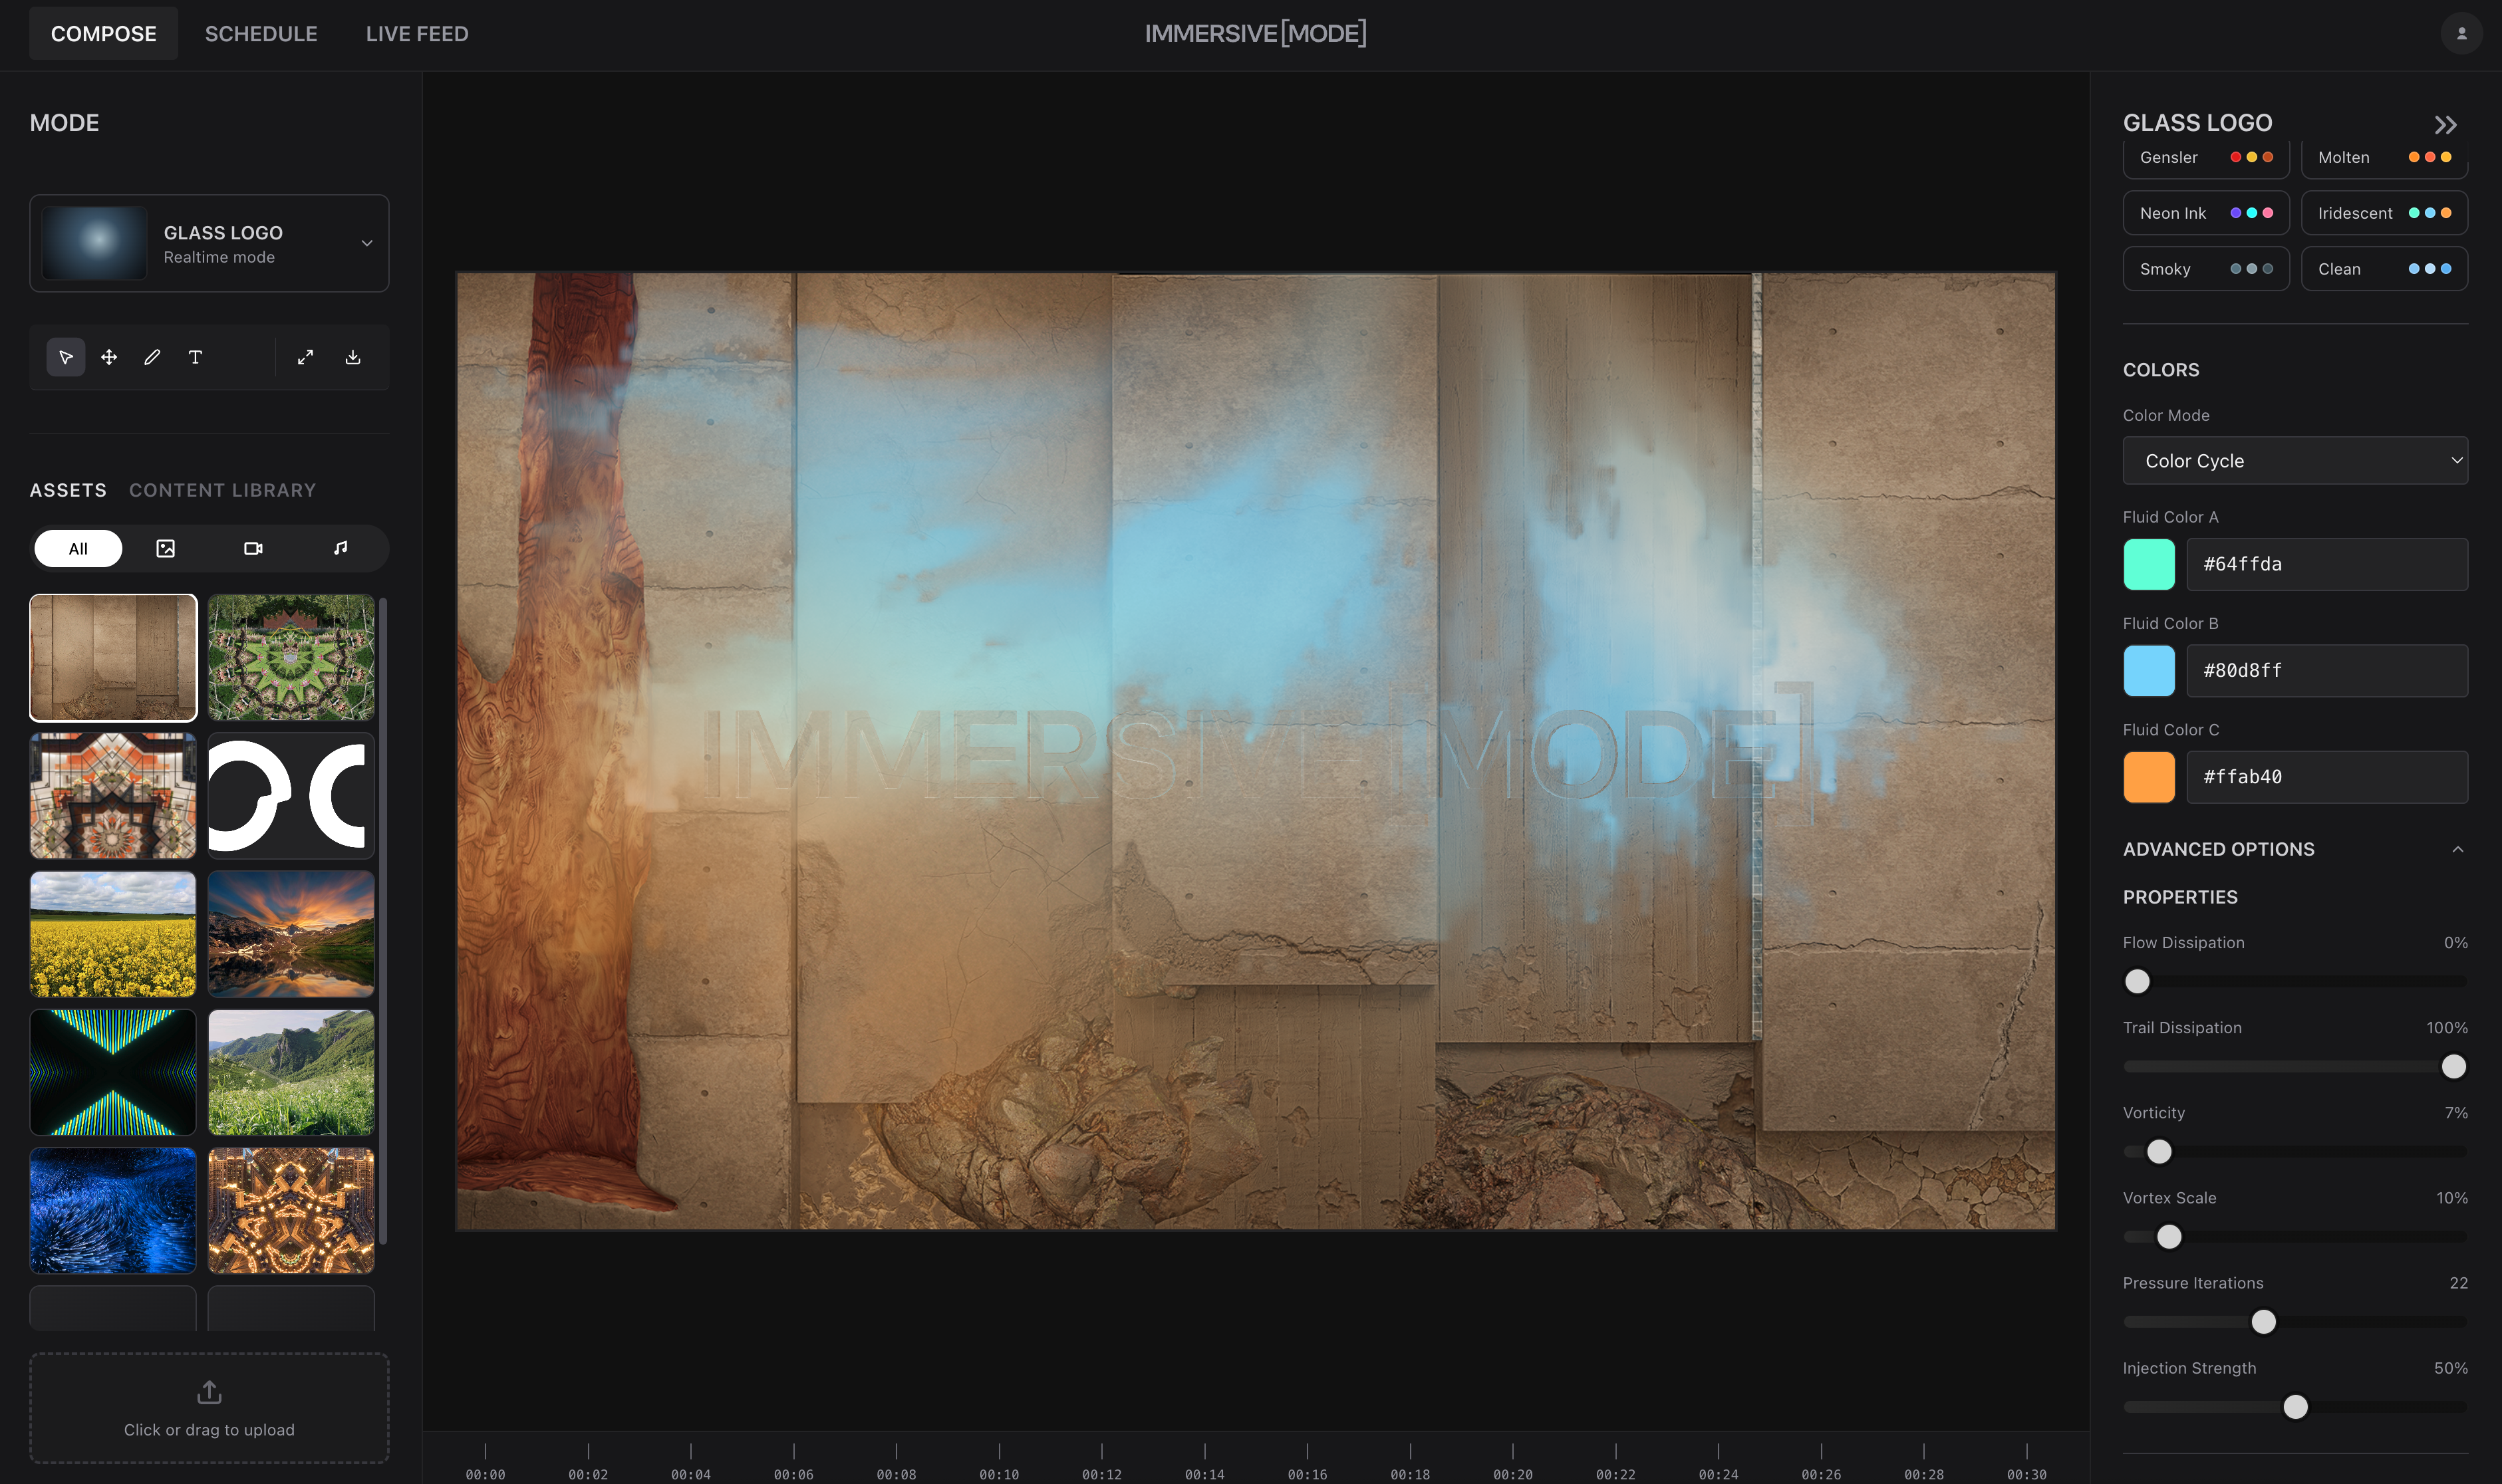Image resolution: width=2502 pixels, height=1484 pixels.
Task: Filter assets by video only
Action: coord(253,548)
